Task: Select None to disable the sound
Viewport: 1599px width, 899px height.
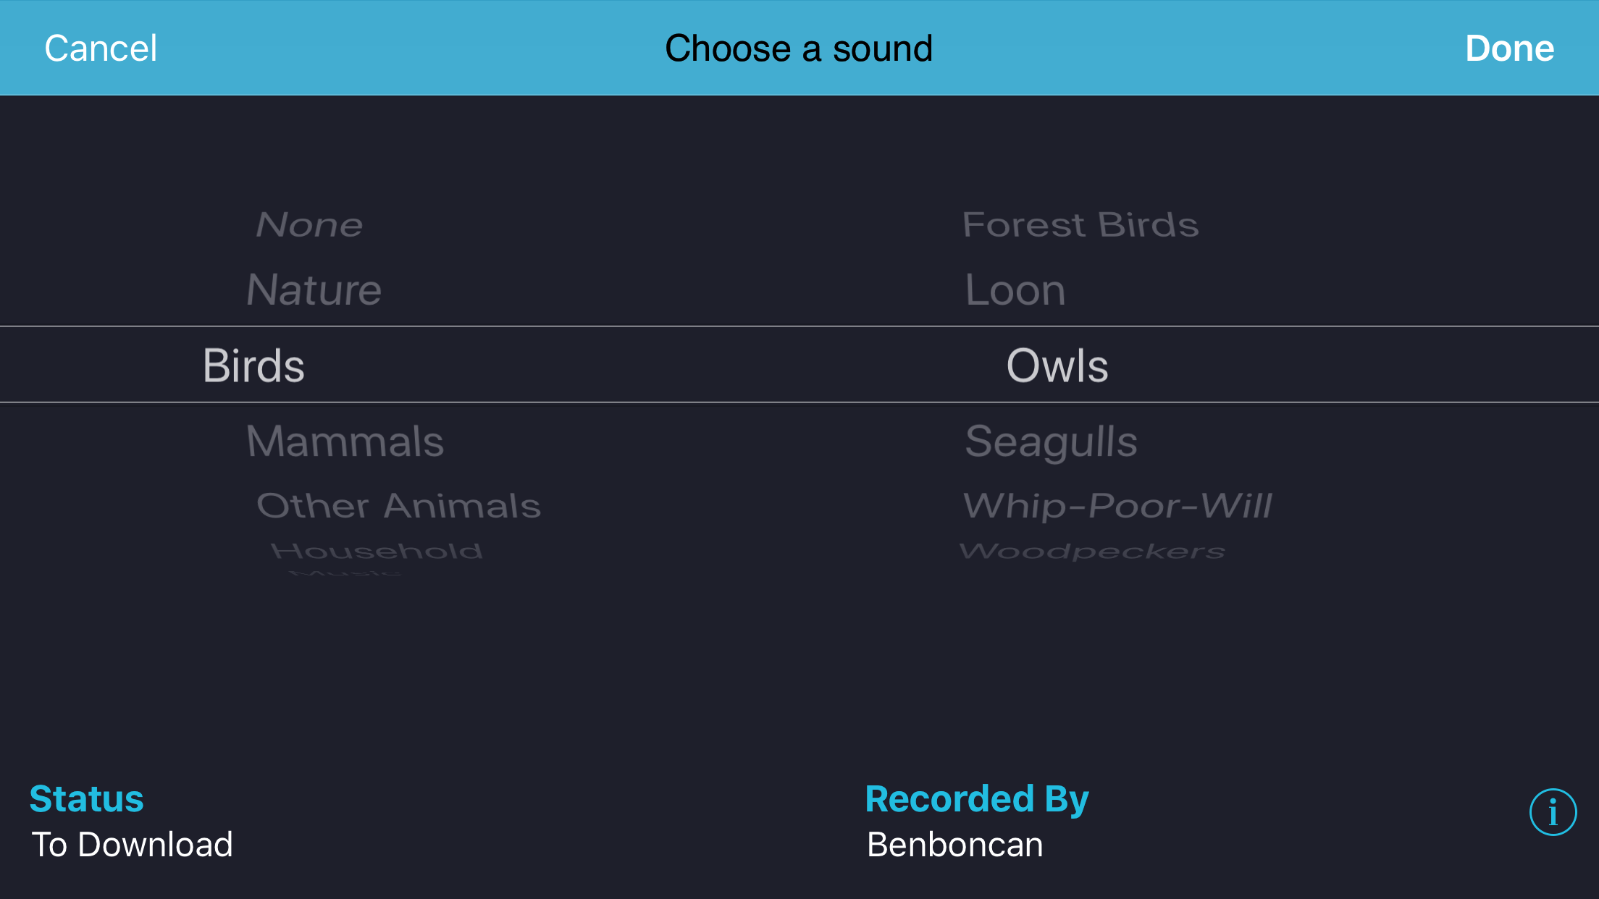Action: pyautogui.click(x=309, y=224)
